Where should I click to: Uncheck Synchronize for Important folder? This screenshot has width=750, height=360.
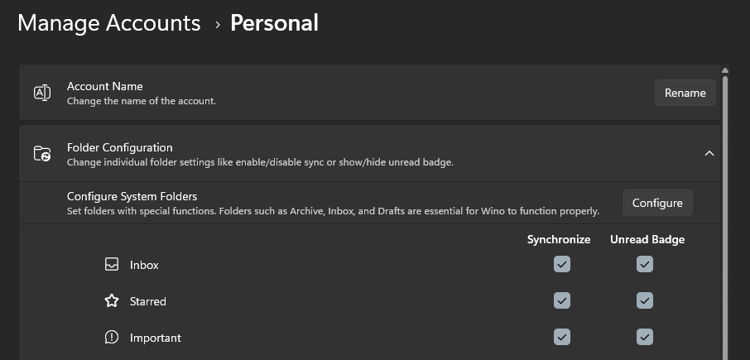pos(561,337)
